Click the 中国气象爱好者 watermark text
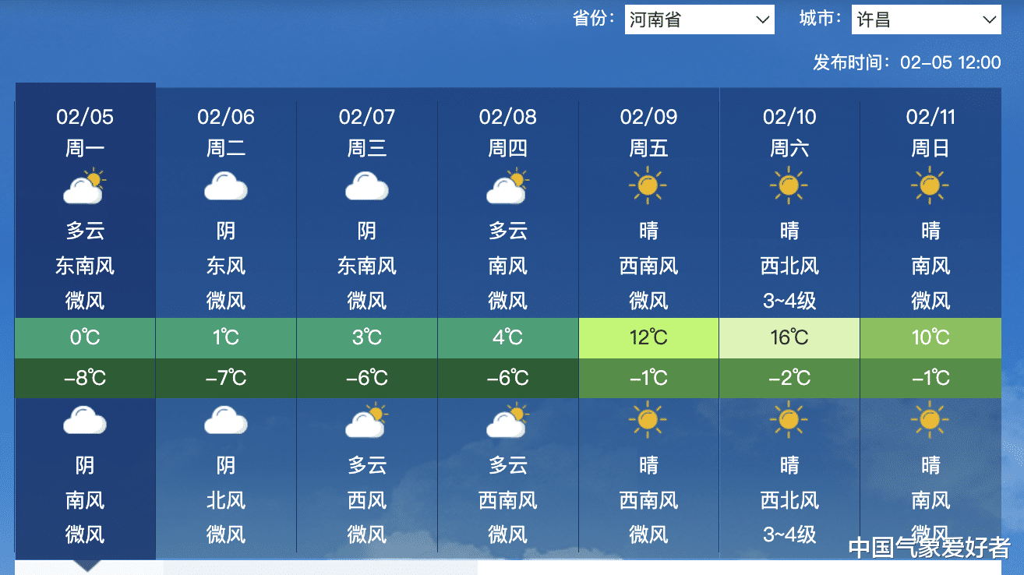The height and width of the screenshot is (575, 1024). [929, 548]
